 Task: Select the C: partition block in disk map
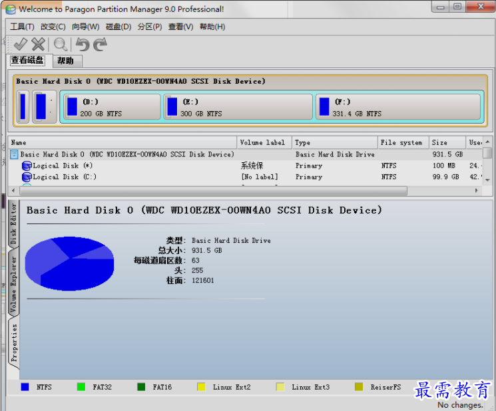pyautogui.click(x=45, y=106)
